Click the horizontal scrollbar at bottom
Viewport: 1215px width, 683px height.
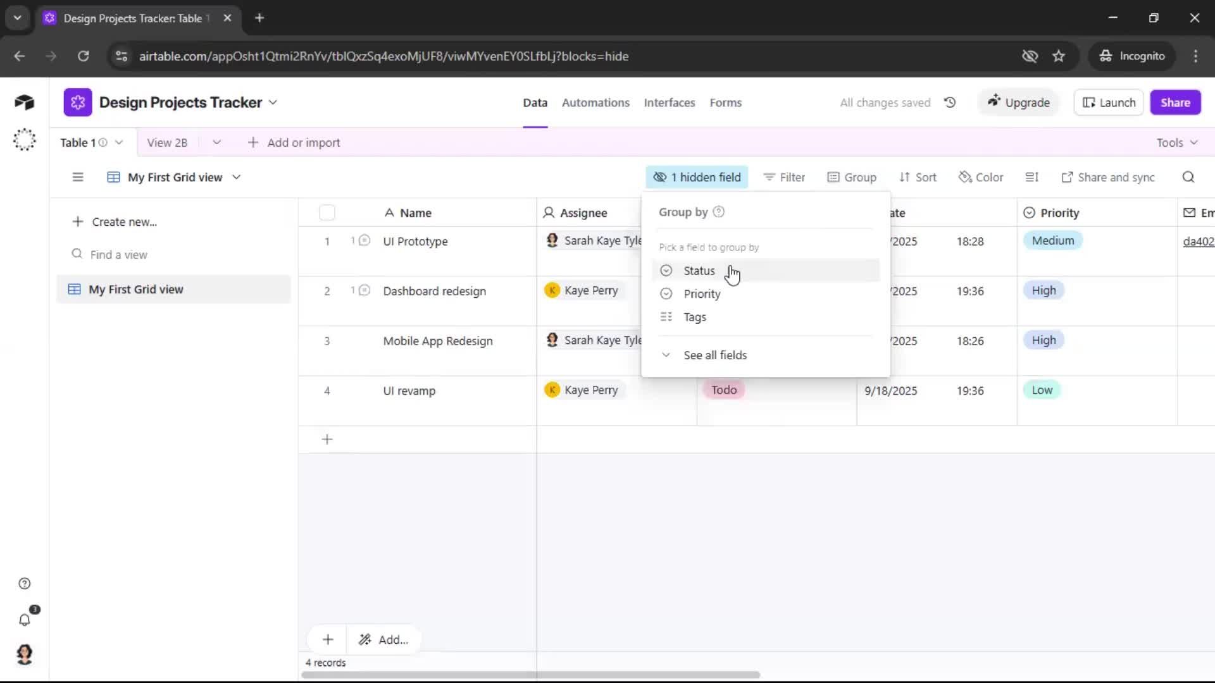pyautogui.click(x=530, y=675)
